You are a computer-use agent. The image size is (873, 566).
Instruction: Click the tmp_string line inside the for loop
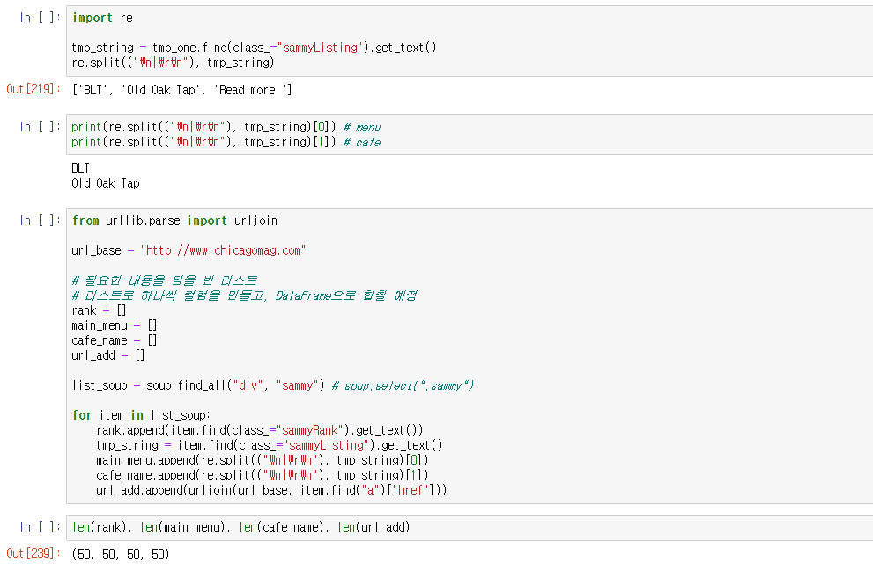[269, 446]
